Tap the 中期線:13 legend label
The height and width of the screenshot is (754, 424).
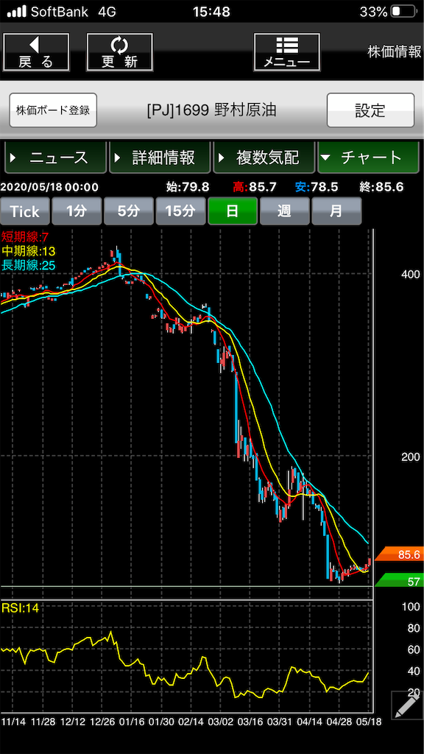coord(29,250)
